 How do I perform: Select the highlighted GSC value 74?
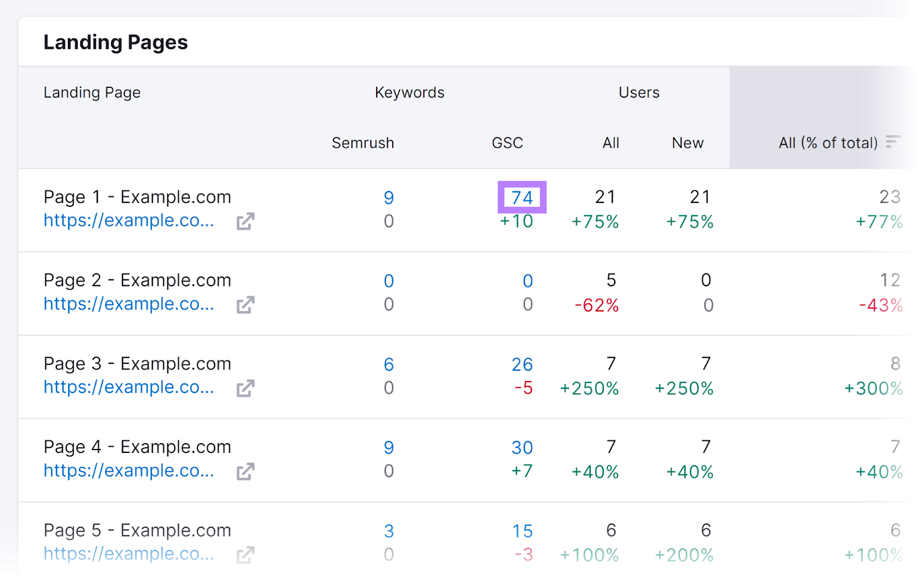[x=521, y=197]
